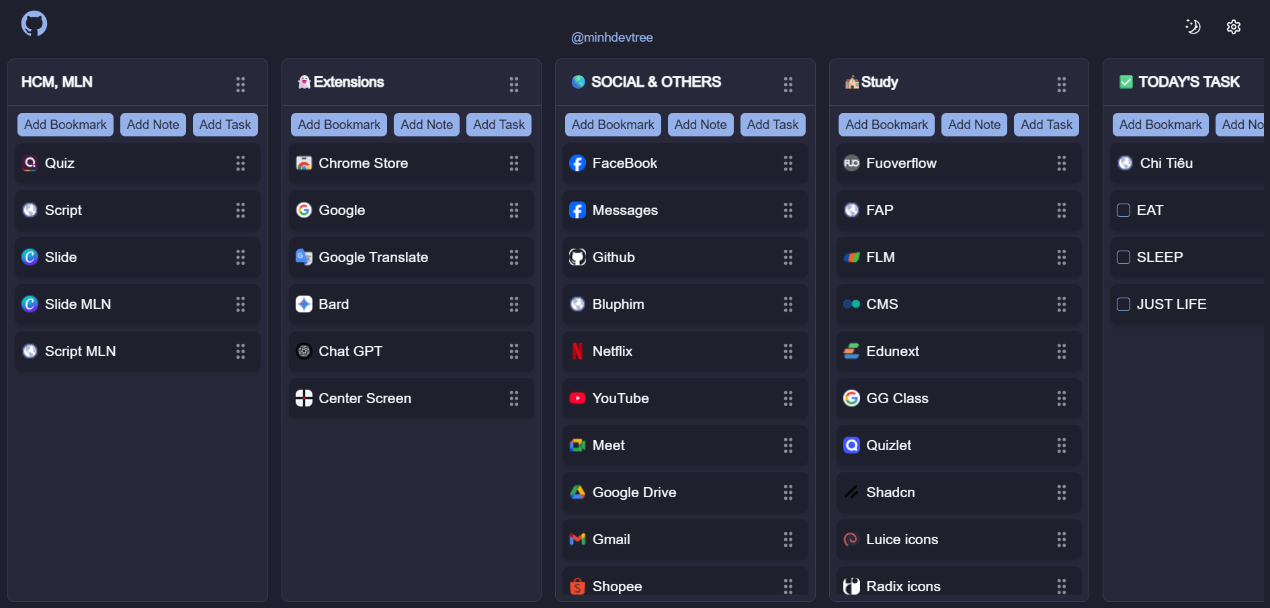Viewport: 1270px width, 608px height.
Task: Select the Google Translate bookmark
Action: pyautogui.click(x=373, y=257)
